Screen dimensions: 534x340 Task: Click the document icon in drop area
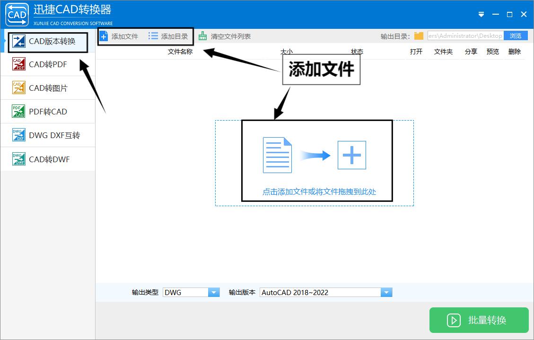point(277,155)
